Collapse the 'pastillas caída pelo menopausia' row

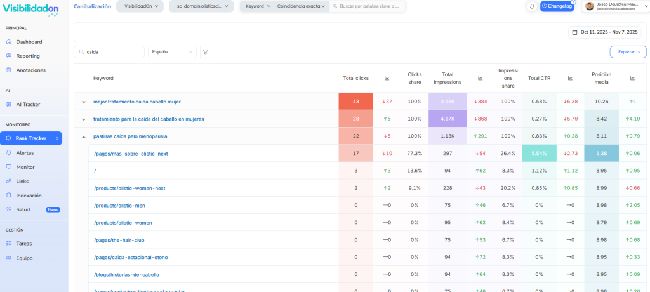(x=83, y=136)
